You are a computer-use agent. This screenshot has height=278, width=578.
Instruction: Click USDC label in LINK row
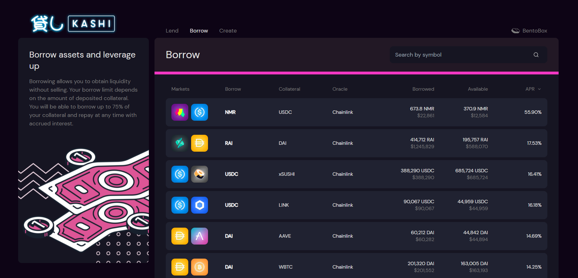click(231, 205)
